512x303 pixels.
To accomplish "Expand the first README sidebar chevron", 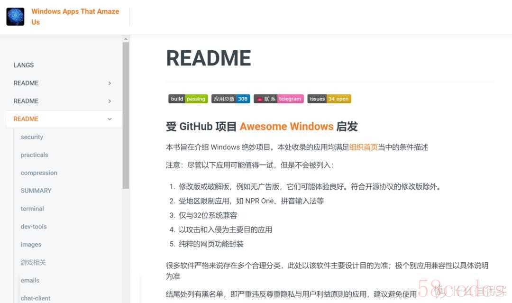I will click(110, 83).
